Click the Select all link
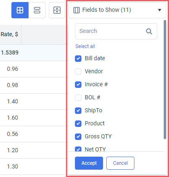The height and width of the screenshot is (177, 169). [x=85, y=46]
